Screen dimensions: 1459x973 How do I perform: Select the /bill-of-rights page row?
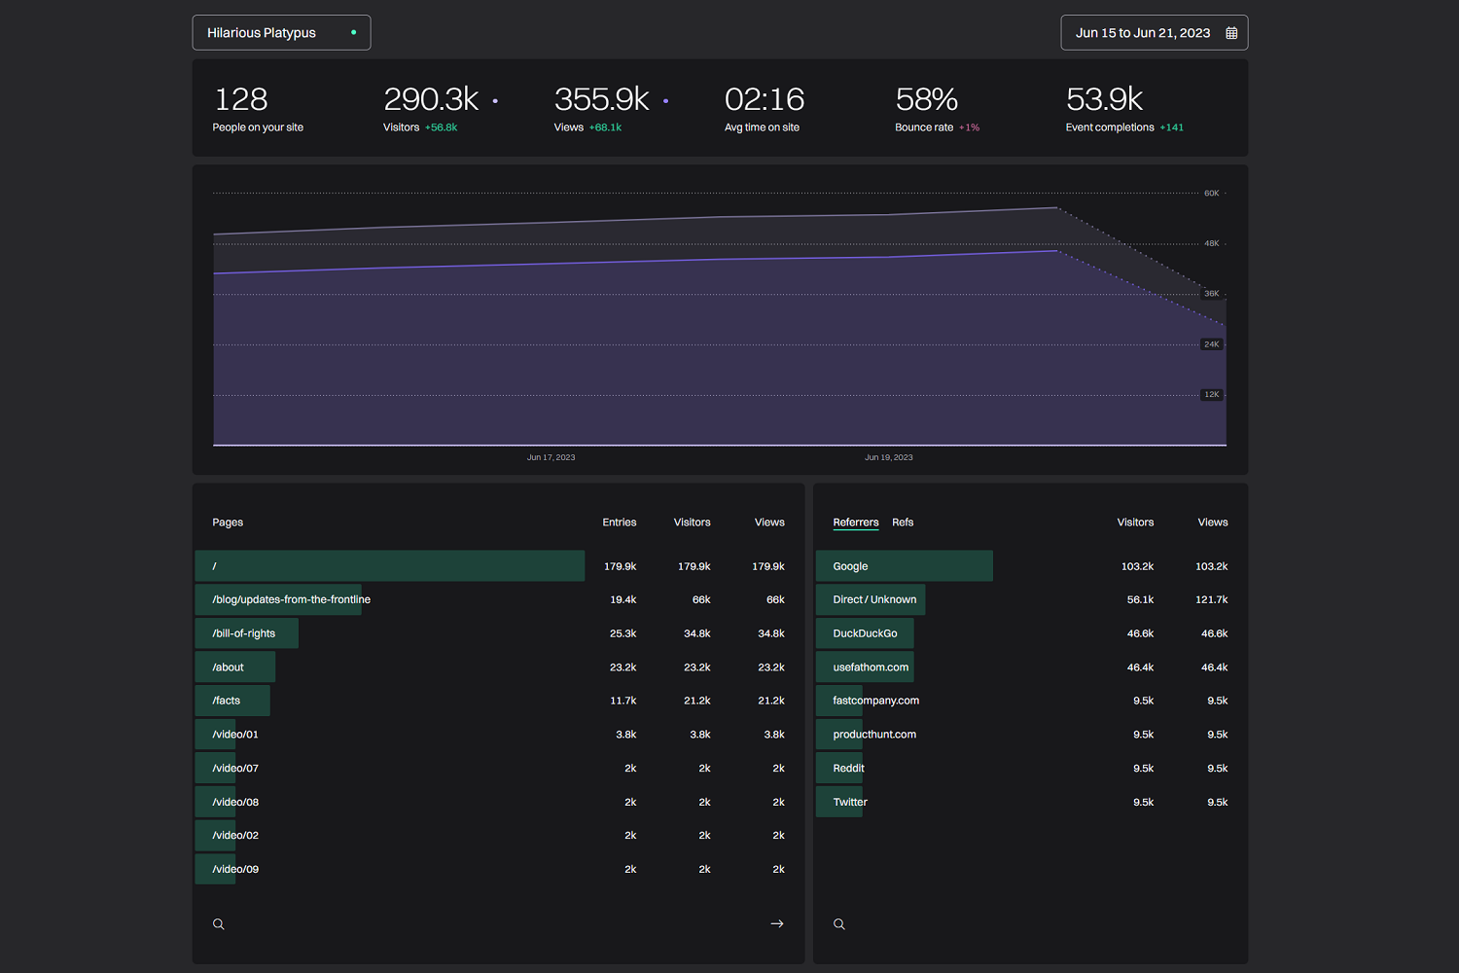coord(498,633)
